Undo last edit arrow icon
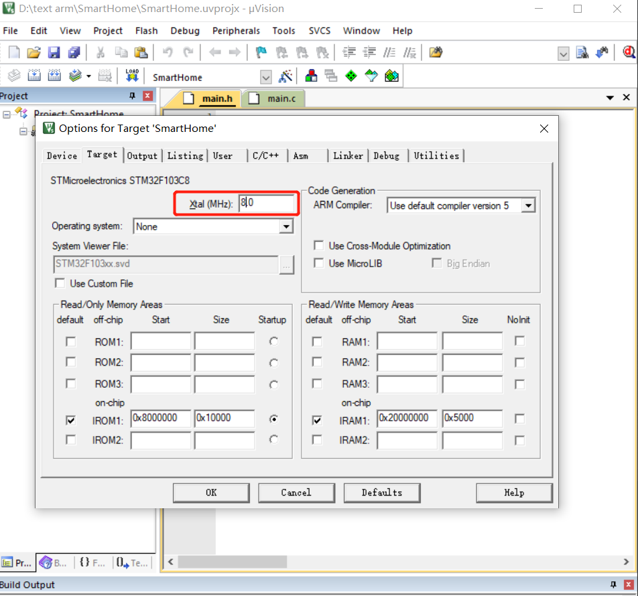Image resolution: width=638 pixels, height=596 pixels. tap(168, 52)
